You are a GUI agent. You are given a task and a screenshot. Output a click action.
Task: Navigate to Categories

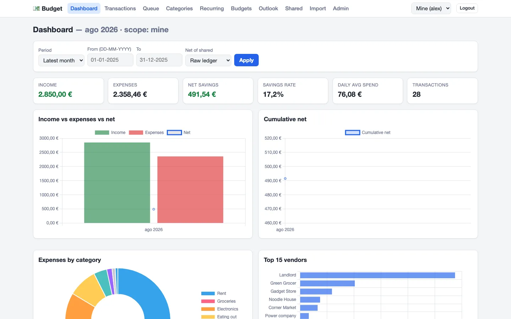(x=179, y=9)
